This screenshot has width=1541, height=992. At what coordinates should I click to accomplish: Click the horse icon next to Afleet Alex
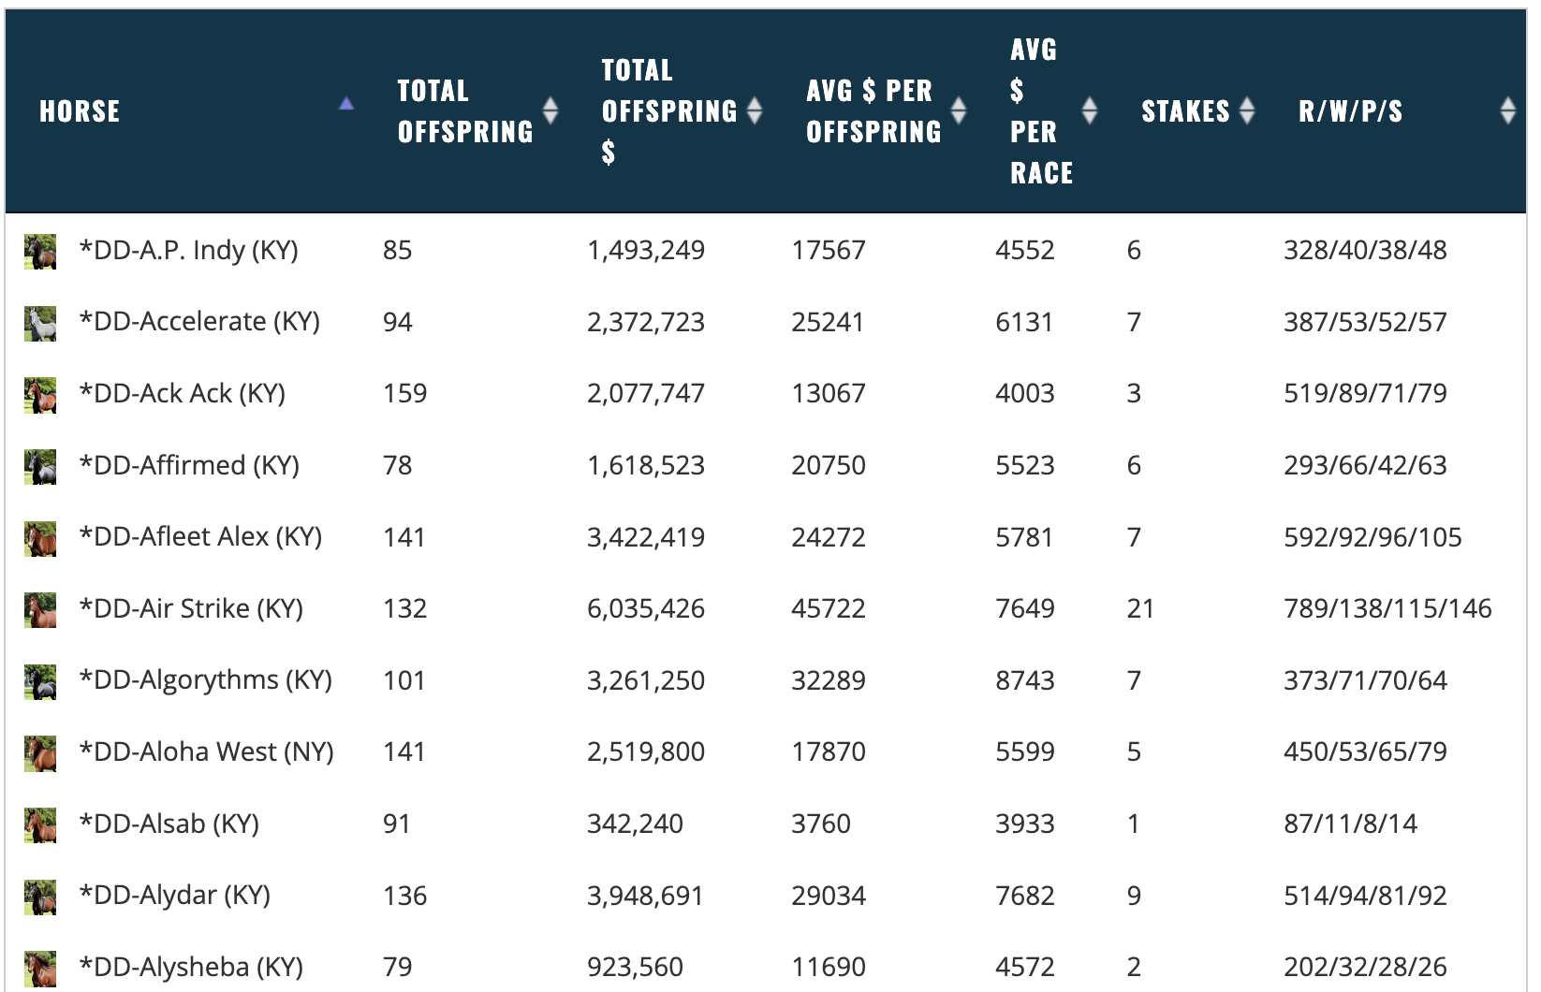tap(39, 539)
